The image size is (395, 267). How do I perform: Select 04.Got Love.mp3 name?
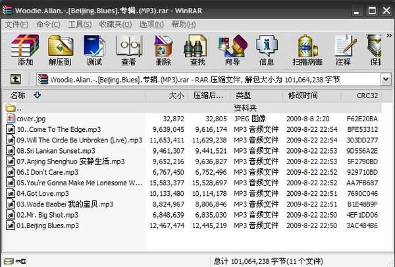coord(43,194)
